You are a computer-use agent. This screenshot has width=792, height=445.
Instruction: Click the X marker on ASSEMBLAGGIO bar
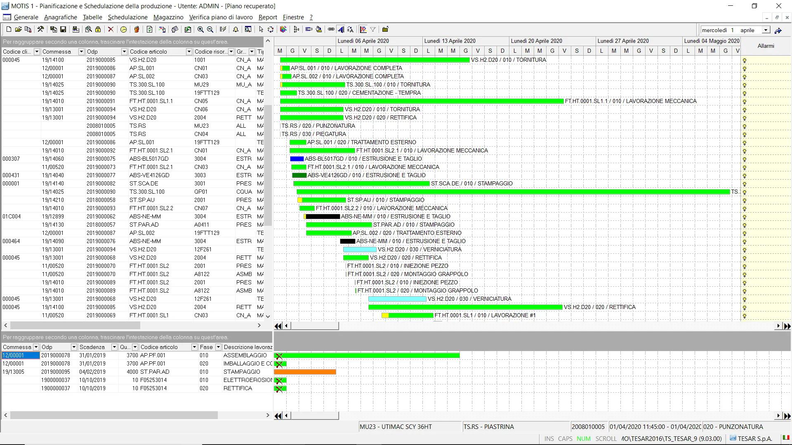click(x=279, y=356)
